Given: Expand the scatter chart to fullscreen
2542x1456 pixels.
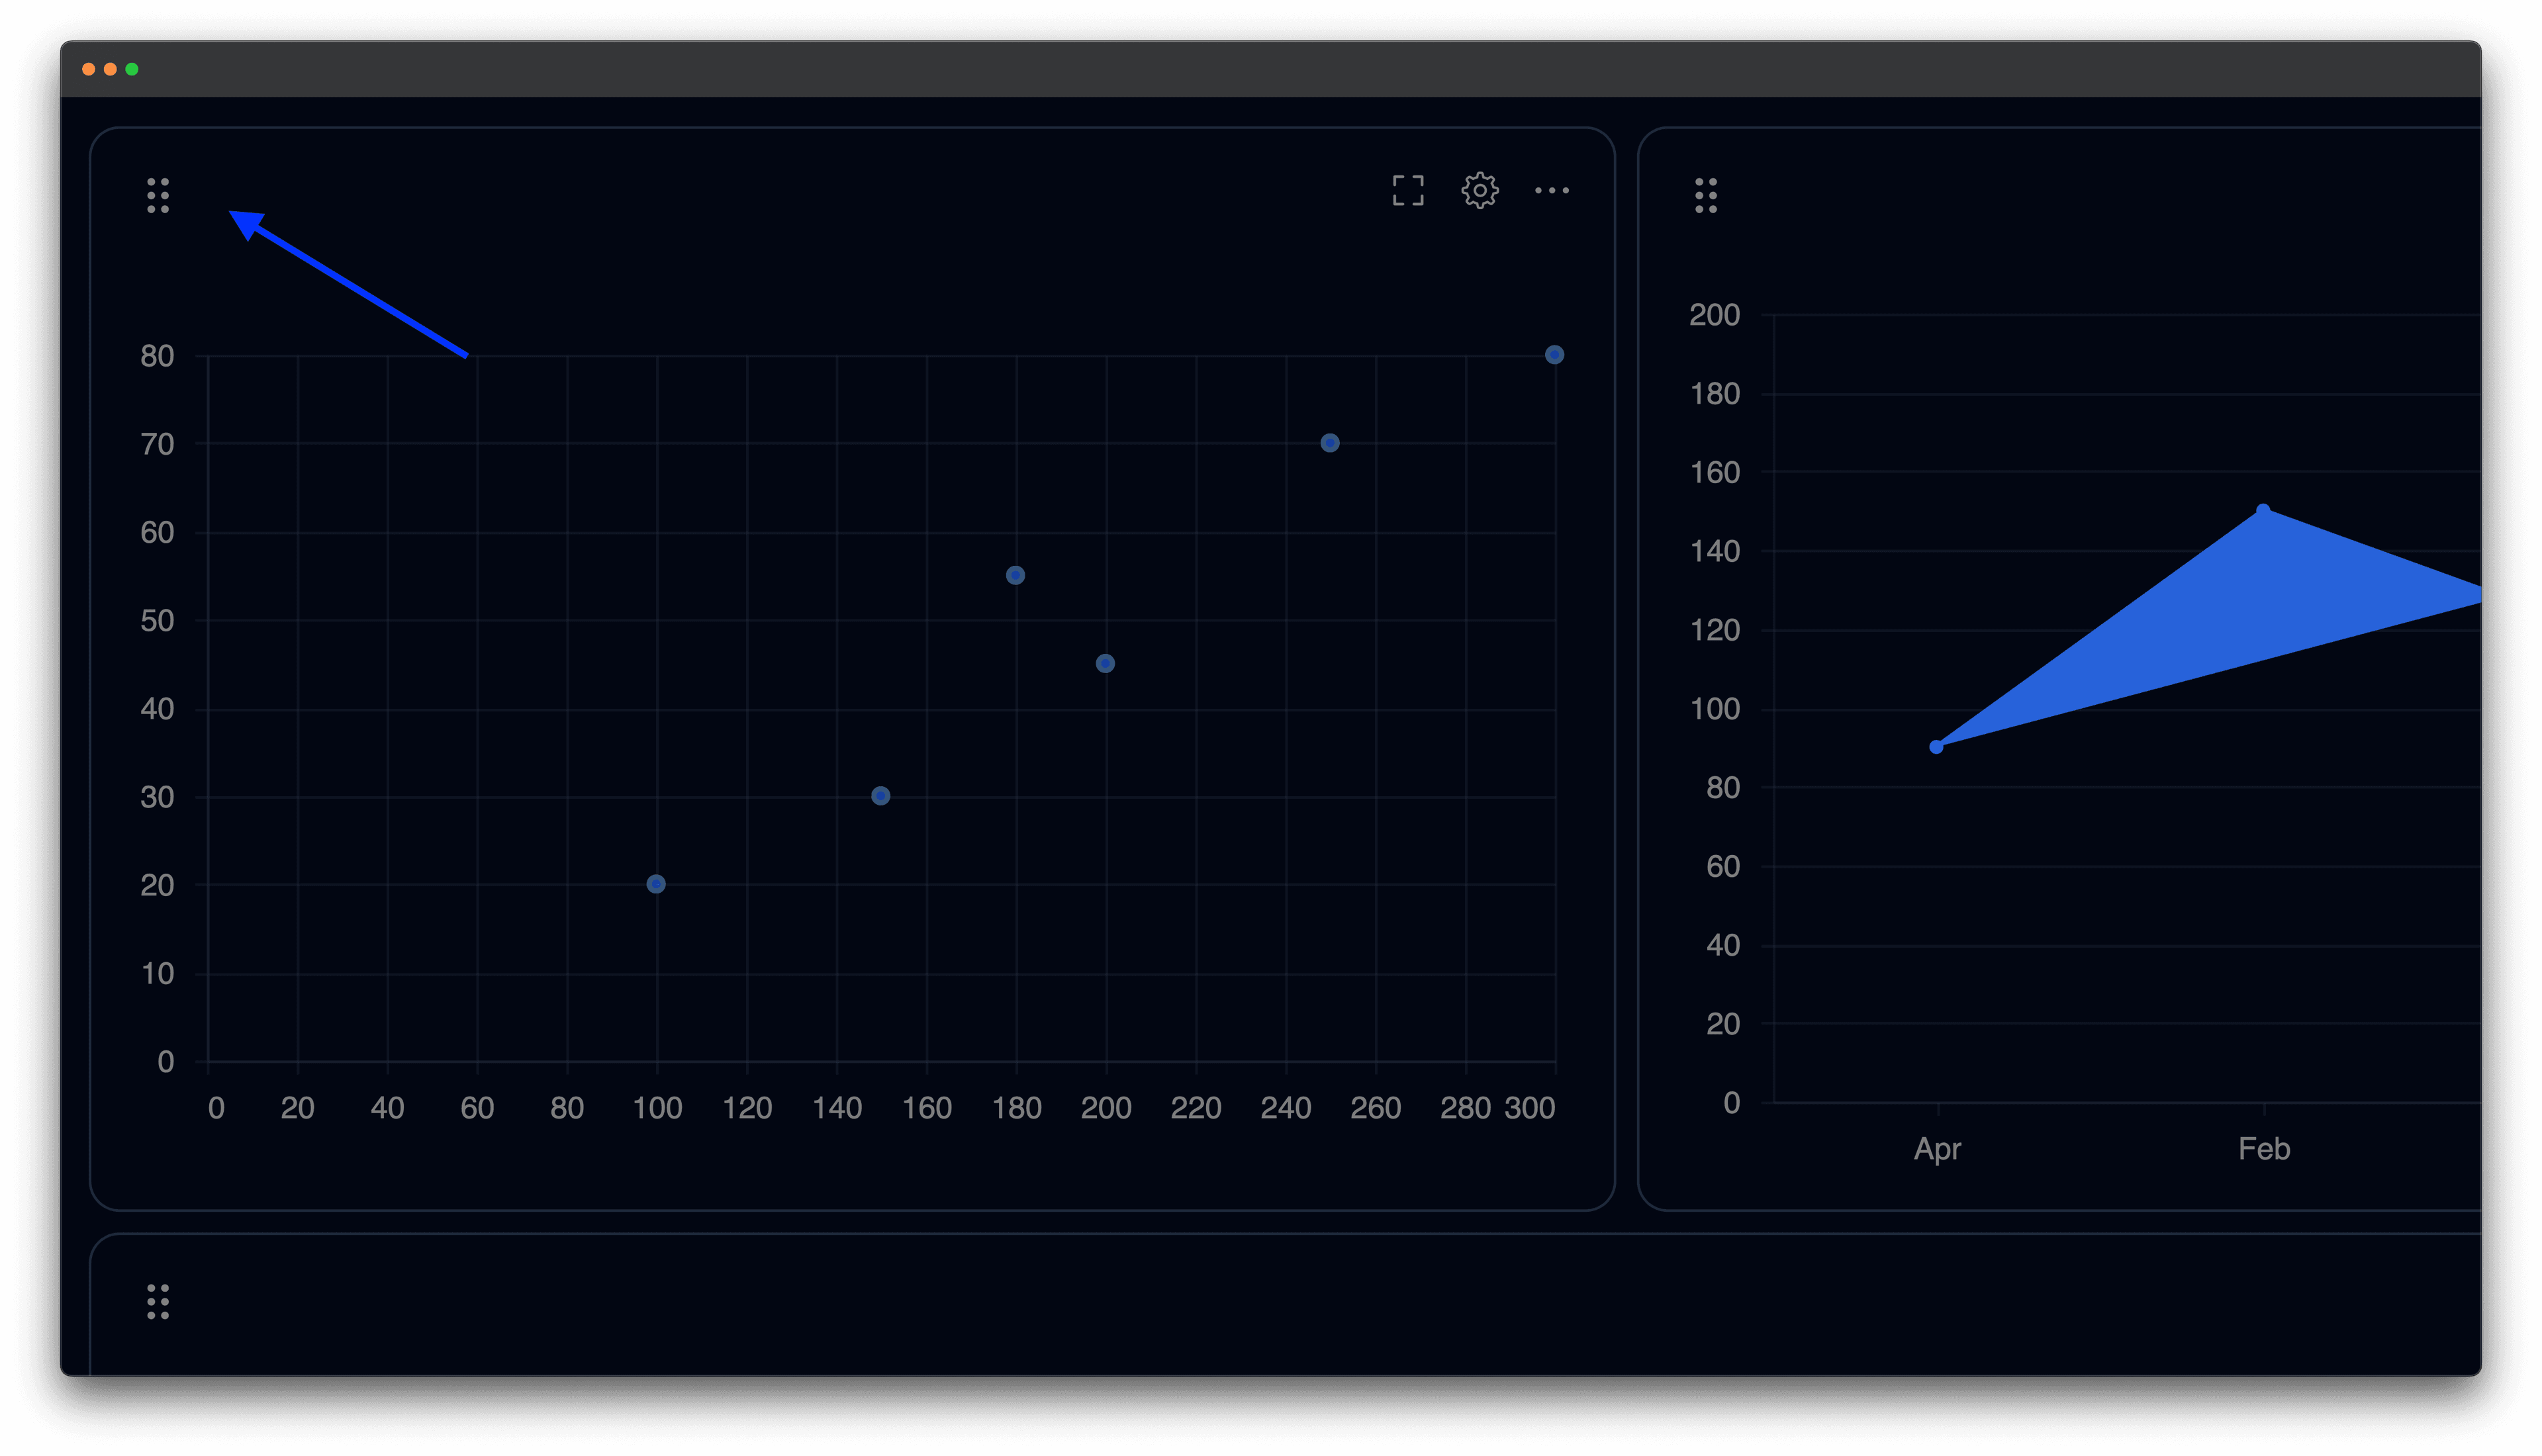Looking at the screenshot, I should (1408, 190).
